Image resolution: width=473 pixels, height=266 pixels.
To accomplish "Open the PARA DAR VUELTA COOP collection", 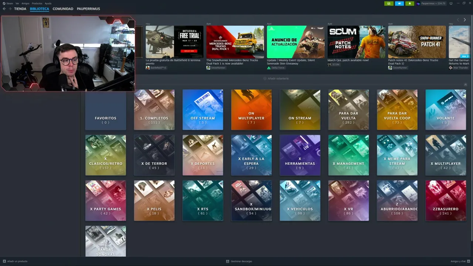I will 397,110.
